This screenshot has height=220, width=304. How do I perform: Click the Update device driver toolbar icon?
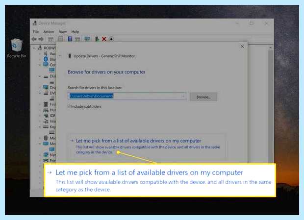pos(97,39)
